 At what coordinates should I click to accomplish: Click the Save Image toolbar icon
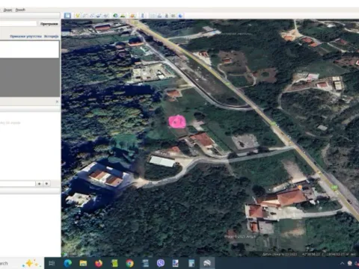pos(167,16)
